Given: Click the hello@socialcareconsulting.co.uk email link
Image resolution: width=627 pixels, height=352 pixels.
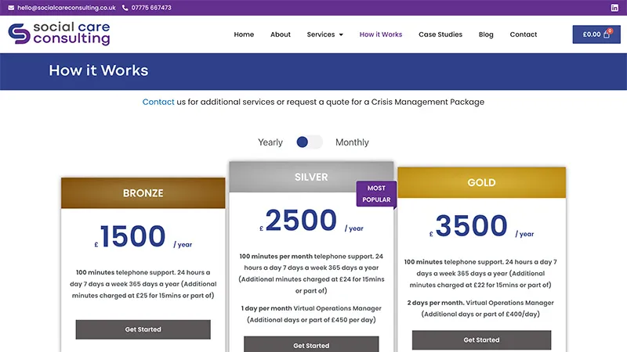Looking at the screenshot, I should point(66,8).
